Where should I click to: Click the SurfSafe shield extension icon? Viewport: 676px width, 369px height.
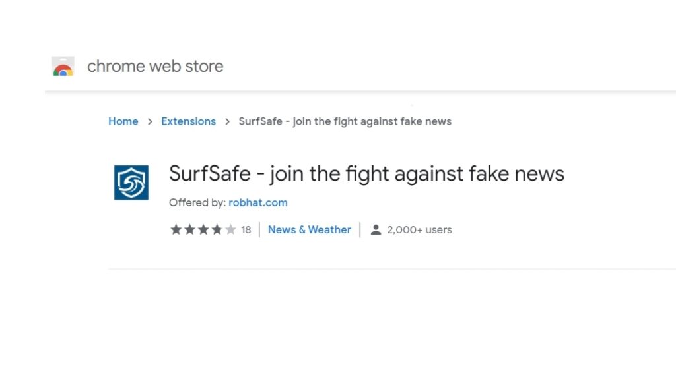[x=131, y=183]
